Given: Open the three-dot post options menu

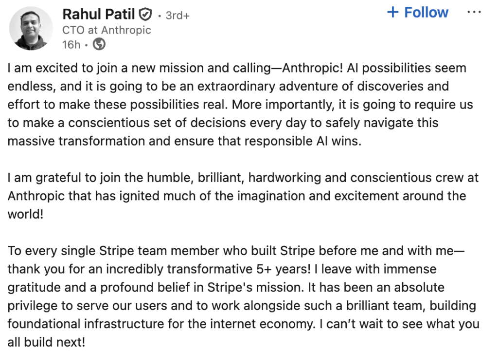Looking at the screenshot, I should click(474, 12).
